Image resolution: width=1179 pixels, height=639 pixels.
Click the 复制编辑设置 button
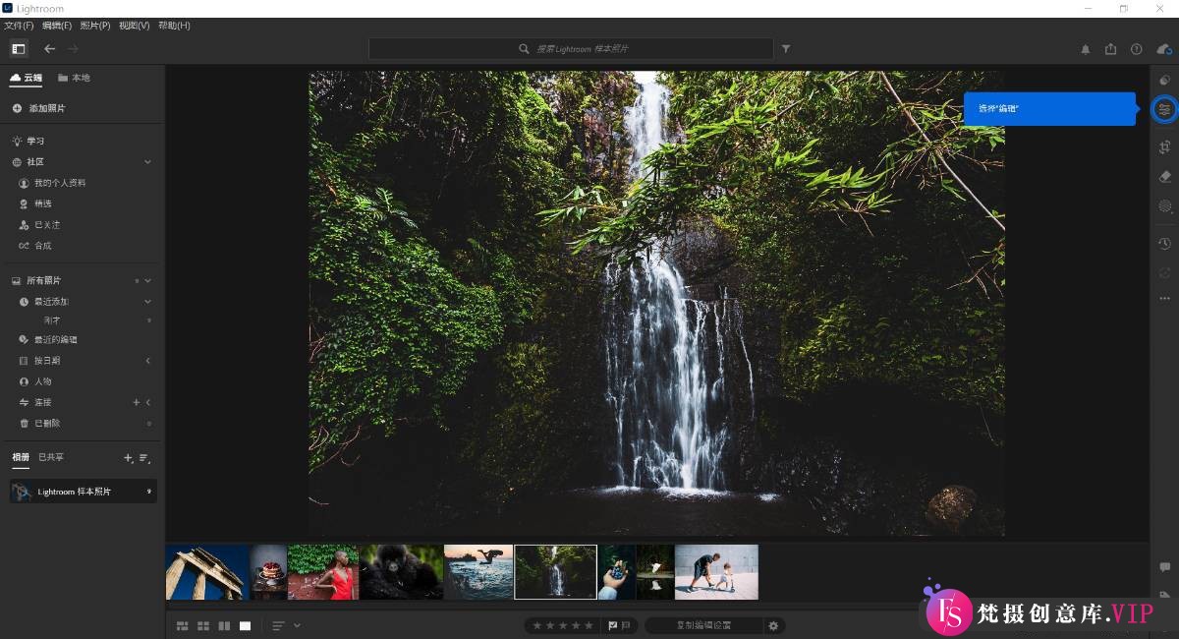(704, 625)
